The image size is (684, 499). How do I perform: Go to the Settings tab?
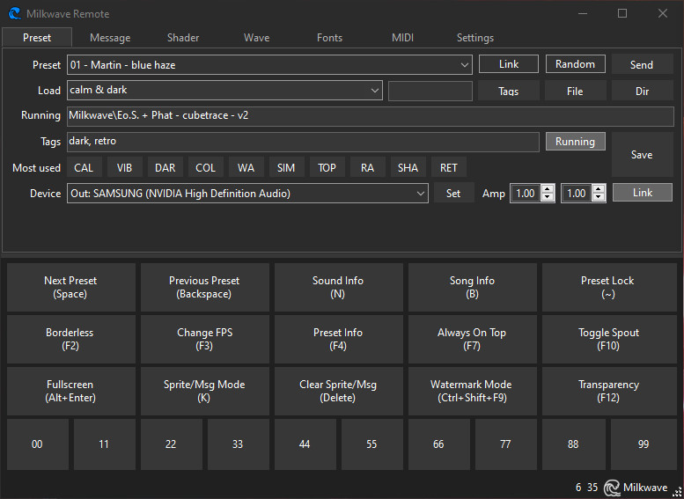point(474,38)
